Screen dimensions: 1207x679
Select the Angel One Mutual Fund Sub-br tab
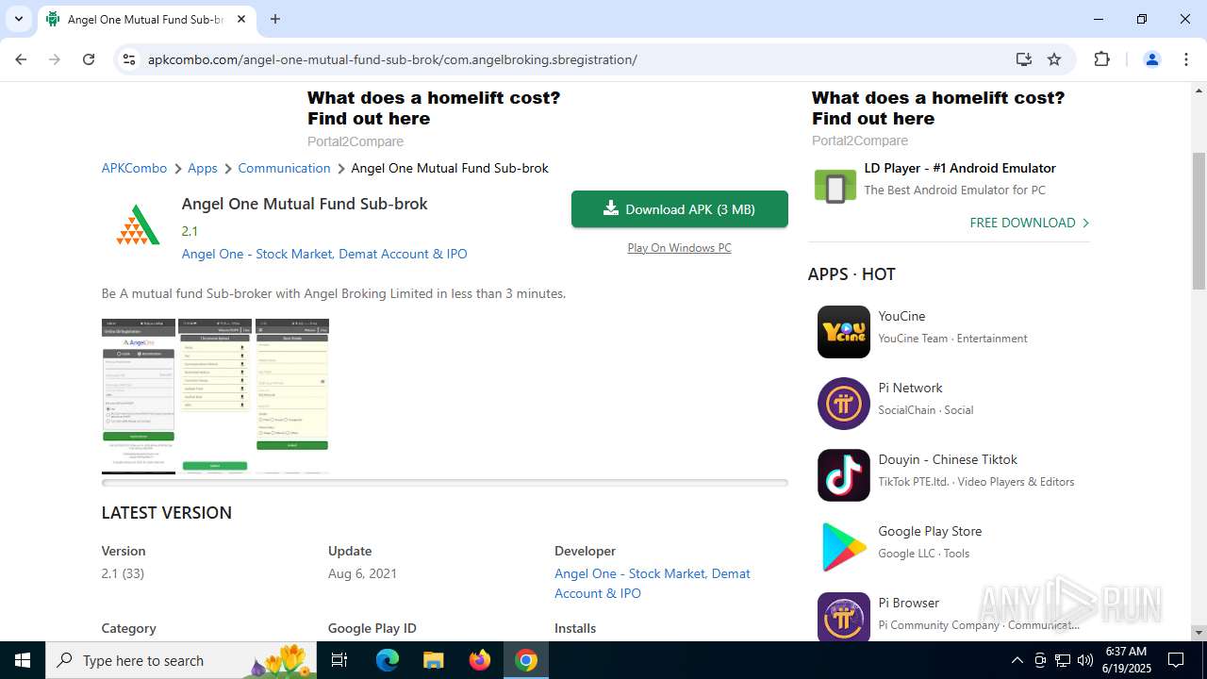click(x=146, y=19)
